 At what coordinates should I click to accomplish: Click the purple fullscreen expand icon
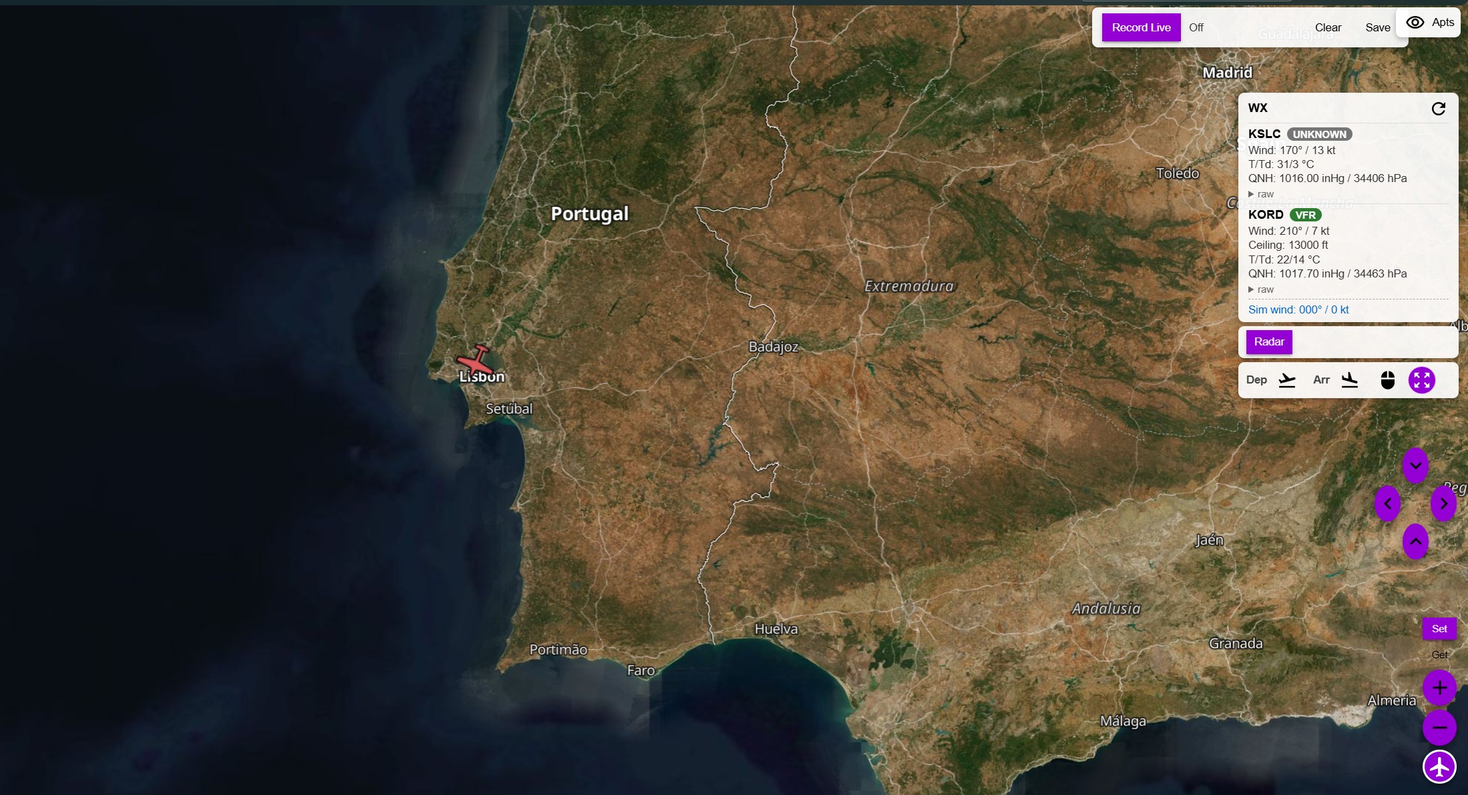pos(1422,380)
